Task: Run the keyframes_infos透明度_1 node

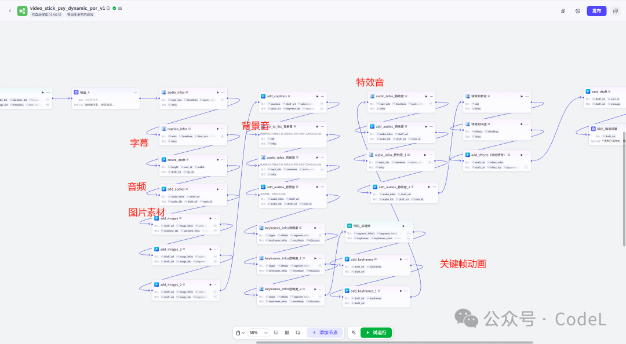Action: [315, 258]
